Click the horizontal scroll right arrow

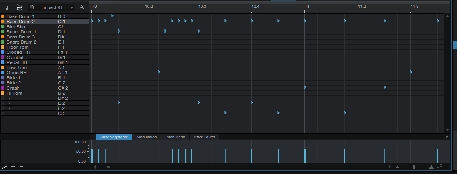(390, 167)
